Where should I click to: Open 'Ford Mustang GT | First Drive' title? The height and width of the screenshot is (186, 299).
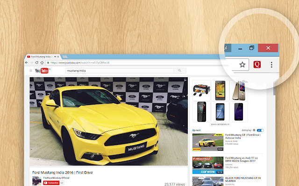pos(242,136)
